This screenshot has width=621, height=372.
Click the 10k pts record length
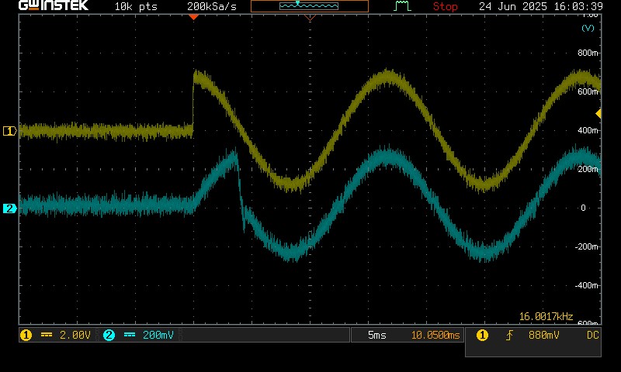[136, 7]
